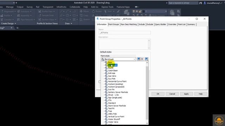This screenshot has width=225, height=126.
Task: Click the dialog Help button
Action: [x=201, y=94]
